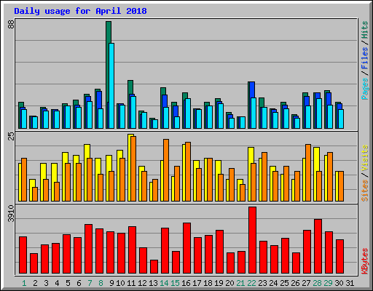373x291 pixels.
Task: Click the yellow 'Visits' legend label
Action: (365, 158)
